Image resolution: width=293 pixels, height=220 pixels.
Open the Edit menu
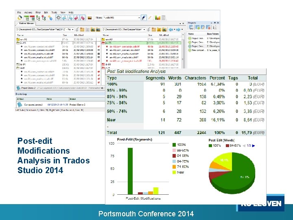coord(46,12)
